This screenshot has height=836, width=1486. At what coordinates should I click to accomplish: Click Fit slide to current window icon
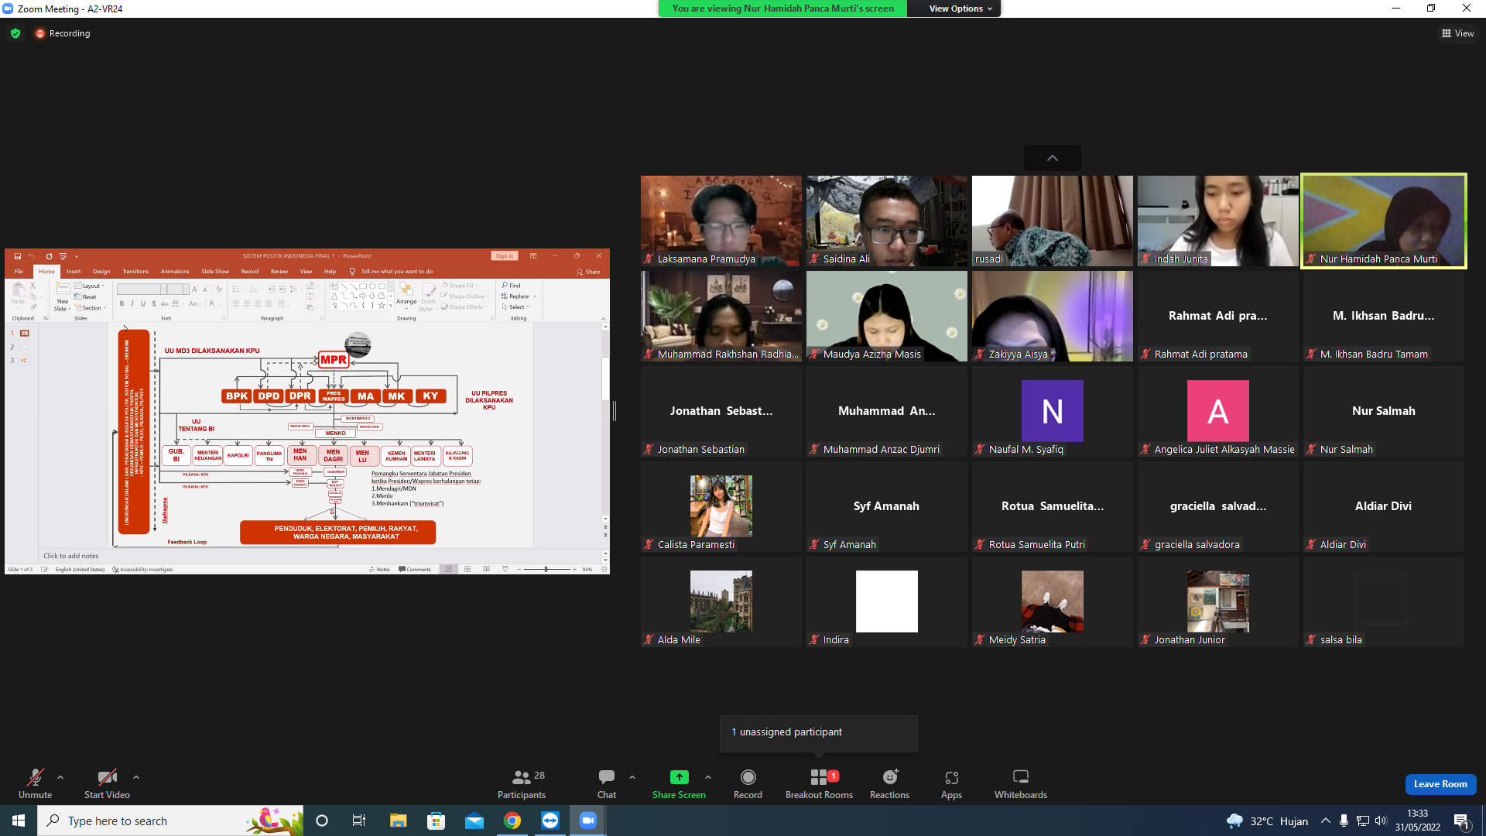pos(604,570)
